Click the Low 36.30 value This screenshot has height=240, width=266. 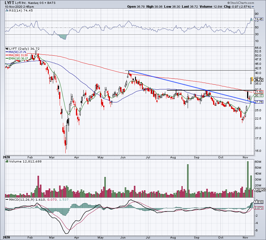click(x=172, y=7)
